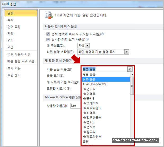The width and height of the screenshot is (164, 147).
Task: Choose 굴림 font from list
Action: pyautogui.click(x=106, y=141)
